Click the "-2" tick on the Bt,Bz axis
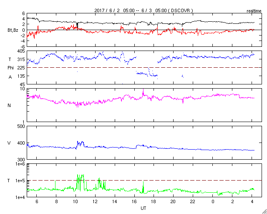Viewport: 267px width, 214px height. click(x=23, y=36)
